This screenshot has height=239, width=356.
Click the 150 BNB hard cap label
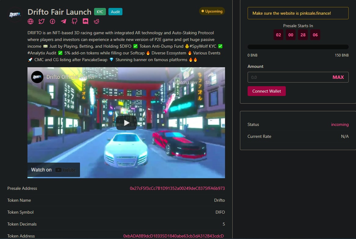point(342,55)
